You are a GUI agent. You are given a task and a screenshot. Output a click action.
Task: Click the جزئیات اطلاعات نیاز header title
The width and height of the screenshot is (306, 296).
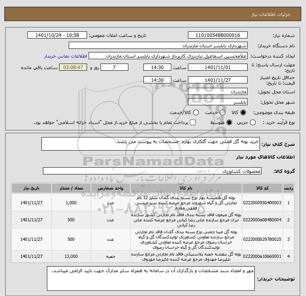click(x=271, y=15)
